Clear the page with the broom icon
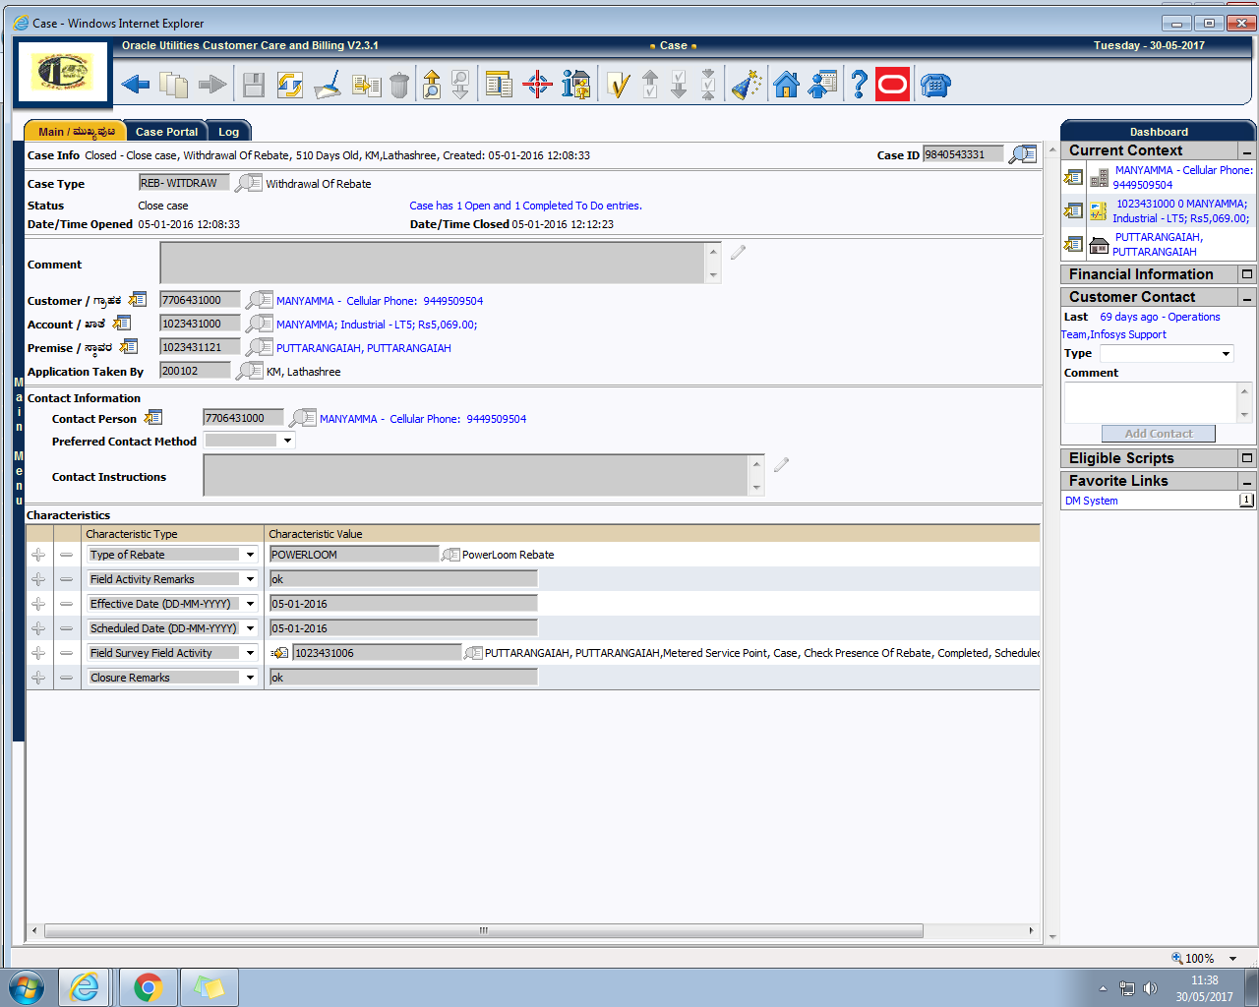This screenshot has width=1259, height=1007. point(328,85)
